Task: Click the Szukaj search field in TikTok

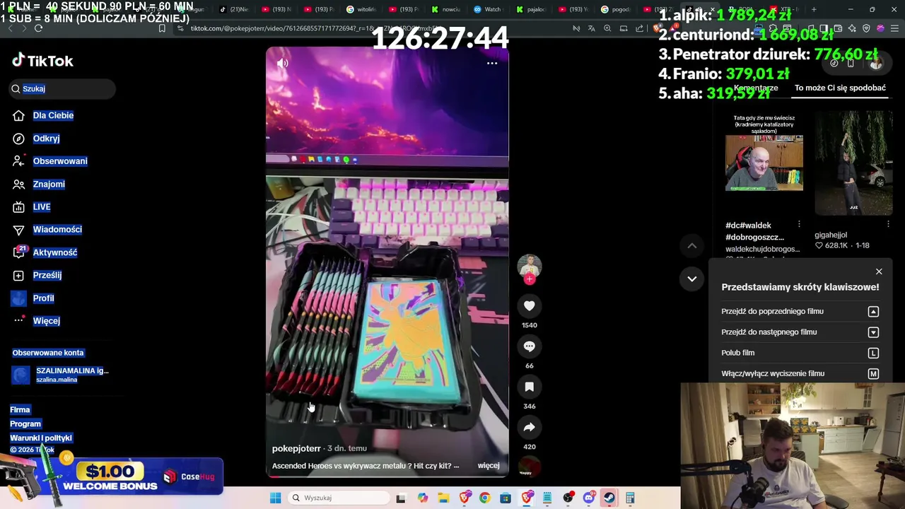Action: (x=62, y=88)
